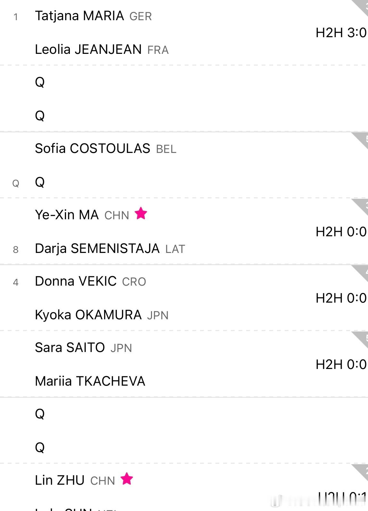
Task: Open H2H 0:0 for Ma vs Semenistaja
Action: point(341,232)
